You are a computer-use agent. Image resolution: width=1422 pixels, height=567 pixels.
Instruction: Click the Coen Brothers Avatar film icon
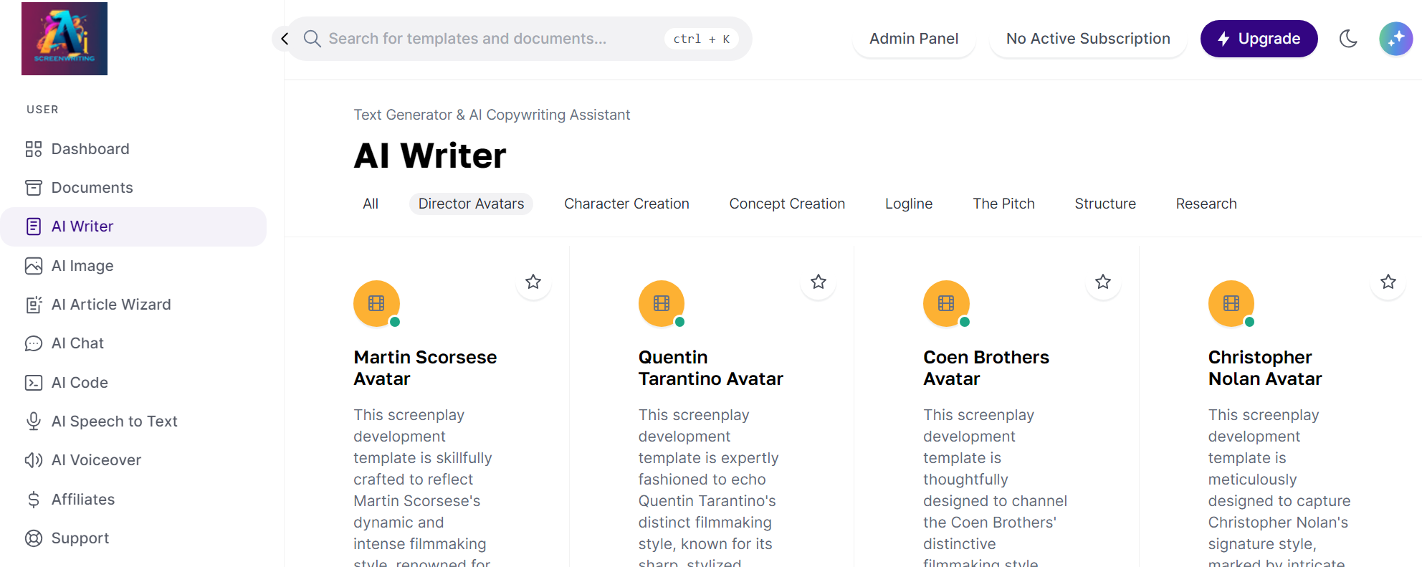pos(946,303)
